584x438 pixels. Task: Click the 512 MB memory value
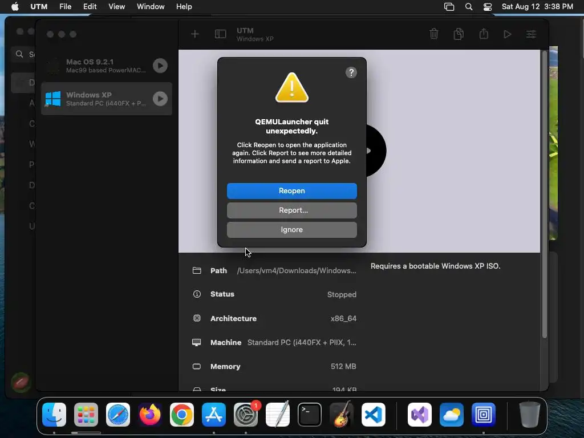tap(343, 367)
